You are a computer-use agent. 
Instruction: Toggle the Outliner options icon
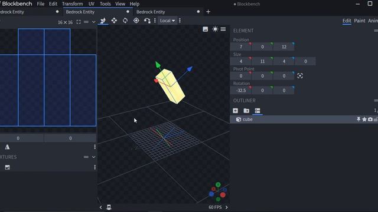coord(258,111)
